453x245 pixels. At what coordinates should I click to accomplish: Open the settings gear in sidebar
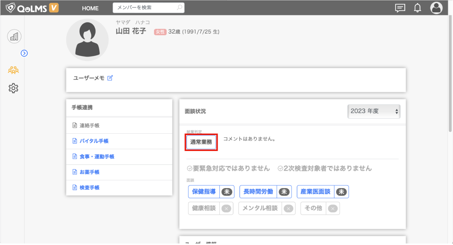tap(14, 88)
